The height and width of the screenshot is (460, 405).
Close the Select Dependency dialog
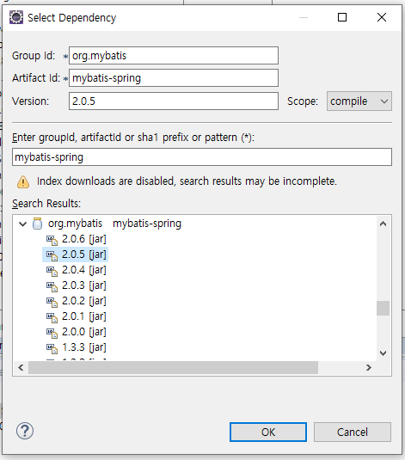tap(382, 17)
